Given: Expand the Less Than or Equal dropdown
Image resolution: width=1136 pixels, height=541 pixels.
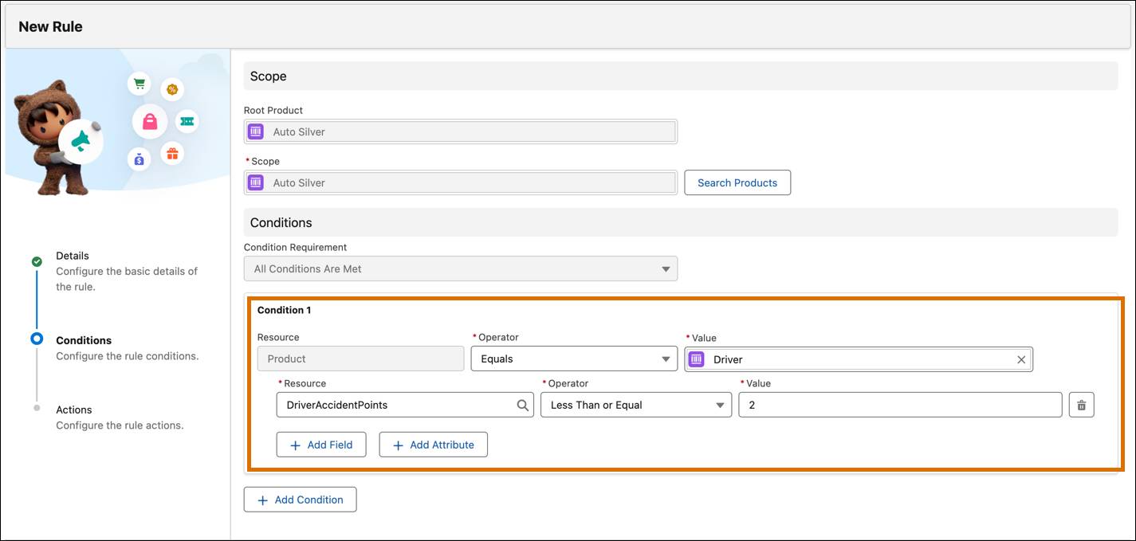Looking at the screenshot, I should pyautogui.click(x=635, y=405).
